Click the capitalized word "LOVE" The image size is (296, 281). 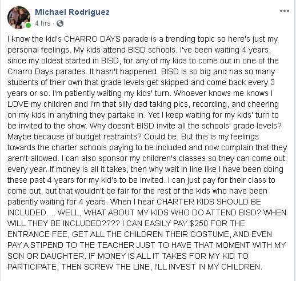[18, 104]
